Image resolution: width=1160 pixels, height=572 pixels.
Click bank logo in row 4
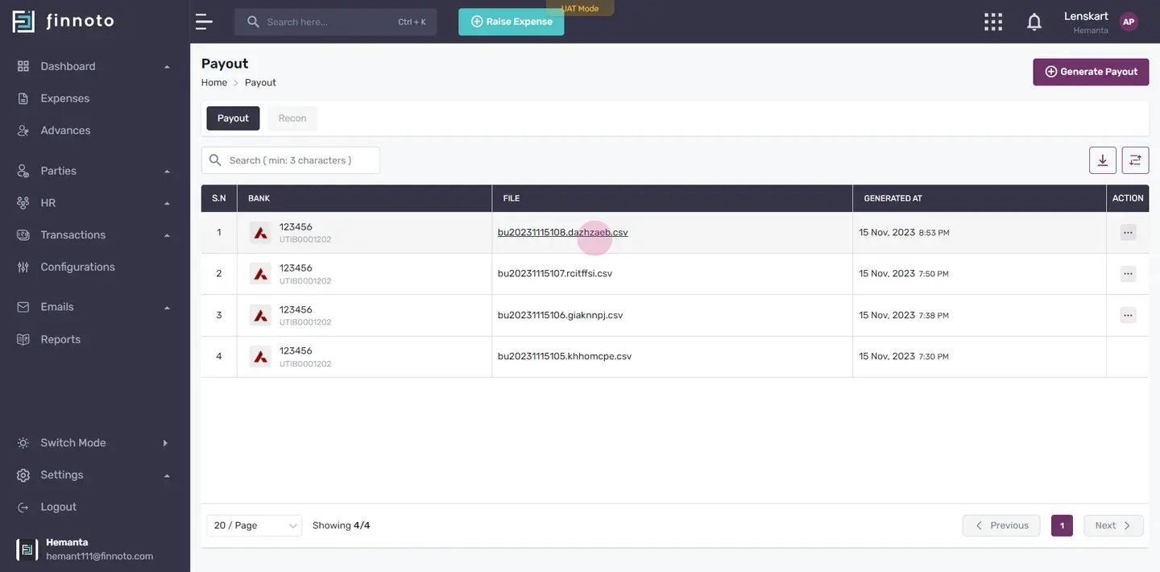pos(260,357)
